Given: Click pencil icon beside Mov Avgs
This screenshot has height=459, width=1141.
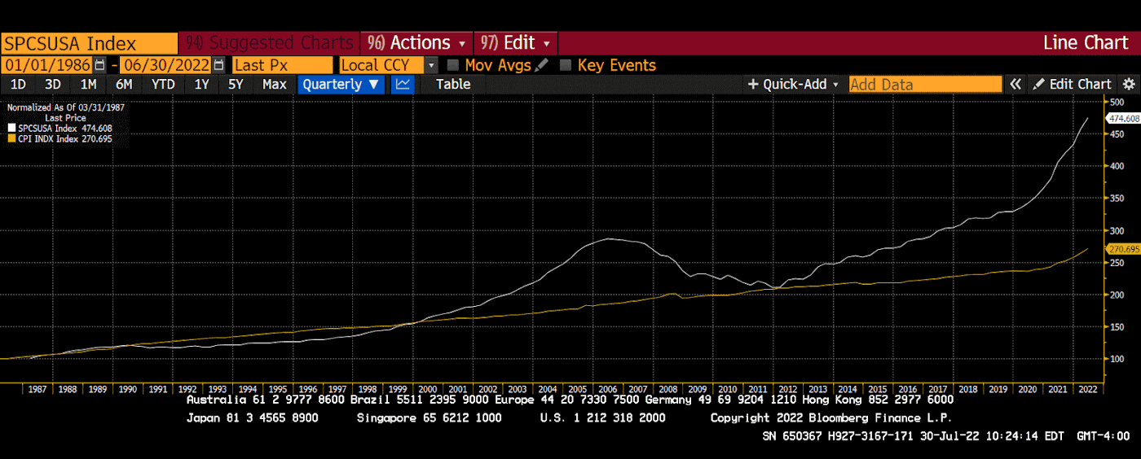Looking at the screenshot, I should tap(542, 65).
